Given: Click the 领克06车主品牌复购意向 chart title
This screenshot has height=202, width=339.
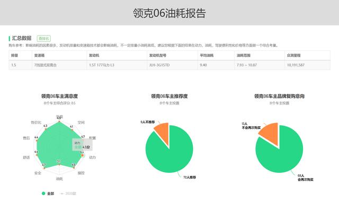Looking at the screenshot, I should (279, 96).
